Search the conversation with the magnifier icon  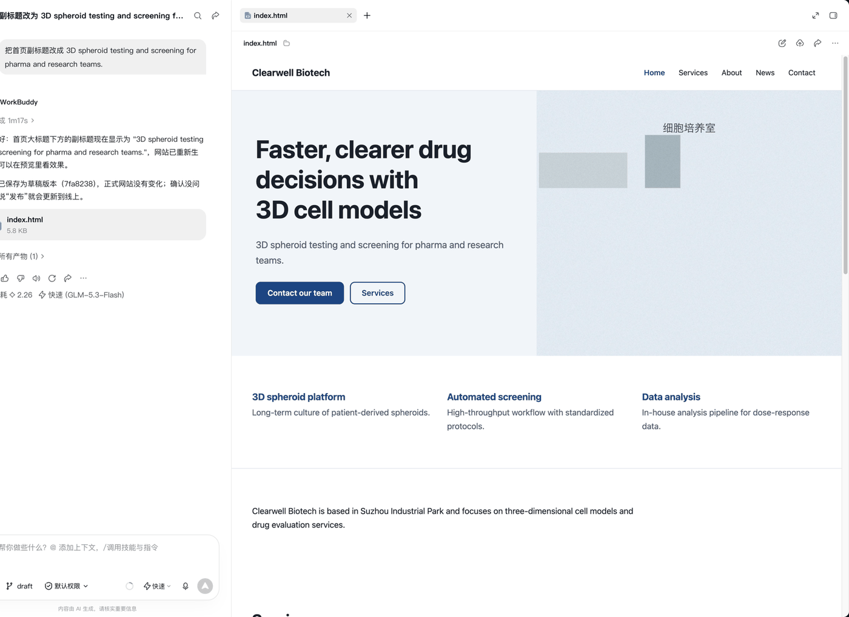tap(198, 16)
